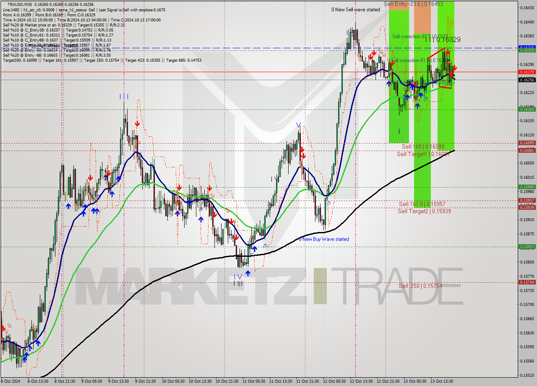Click the '0 New Buy Wave started' label
Image resolution: width=537 pixels, height=386 pixels.
coord(324,239)
